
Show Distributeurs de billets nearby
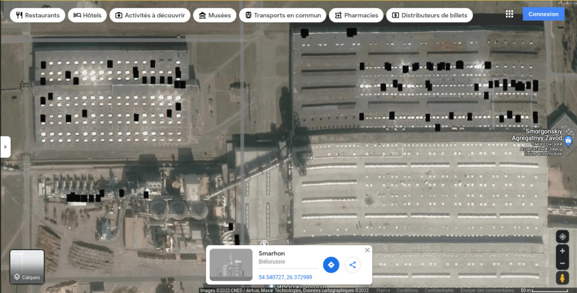(x=429, y=15)
